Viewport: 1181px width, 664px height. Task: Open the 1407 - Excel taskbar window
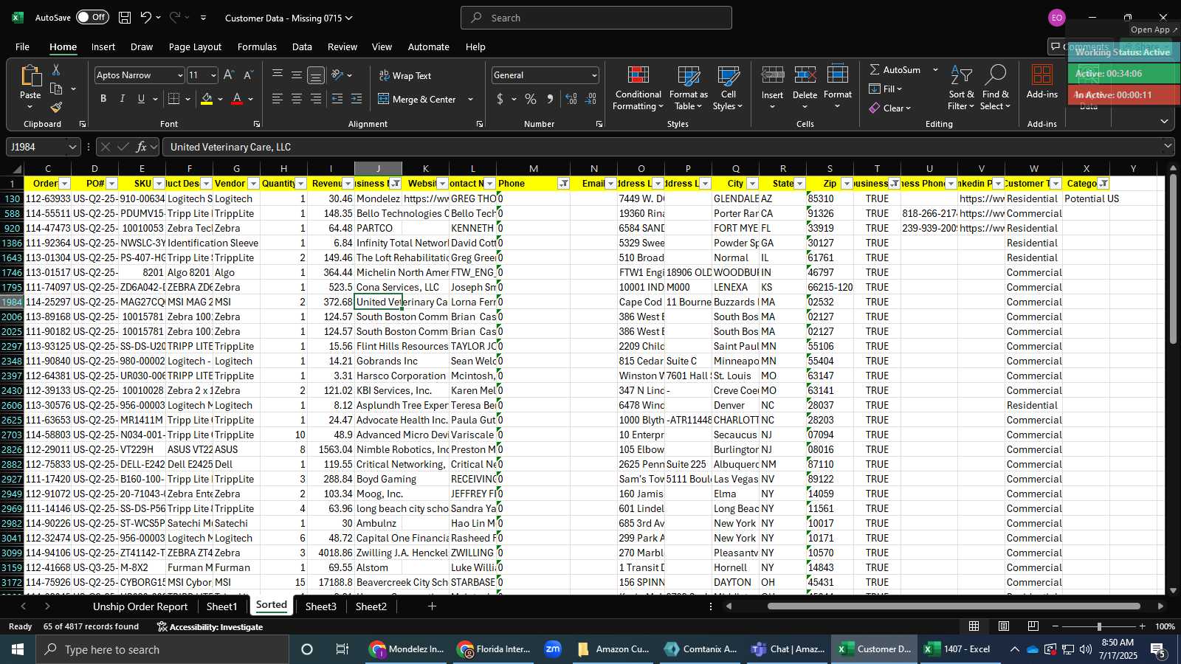point(958,649)
